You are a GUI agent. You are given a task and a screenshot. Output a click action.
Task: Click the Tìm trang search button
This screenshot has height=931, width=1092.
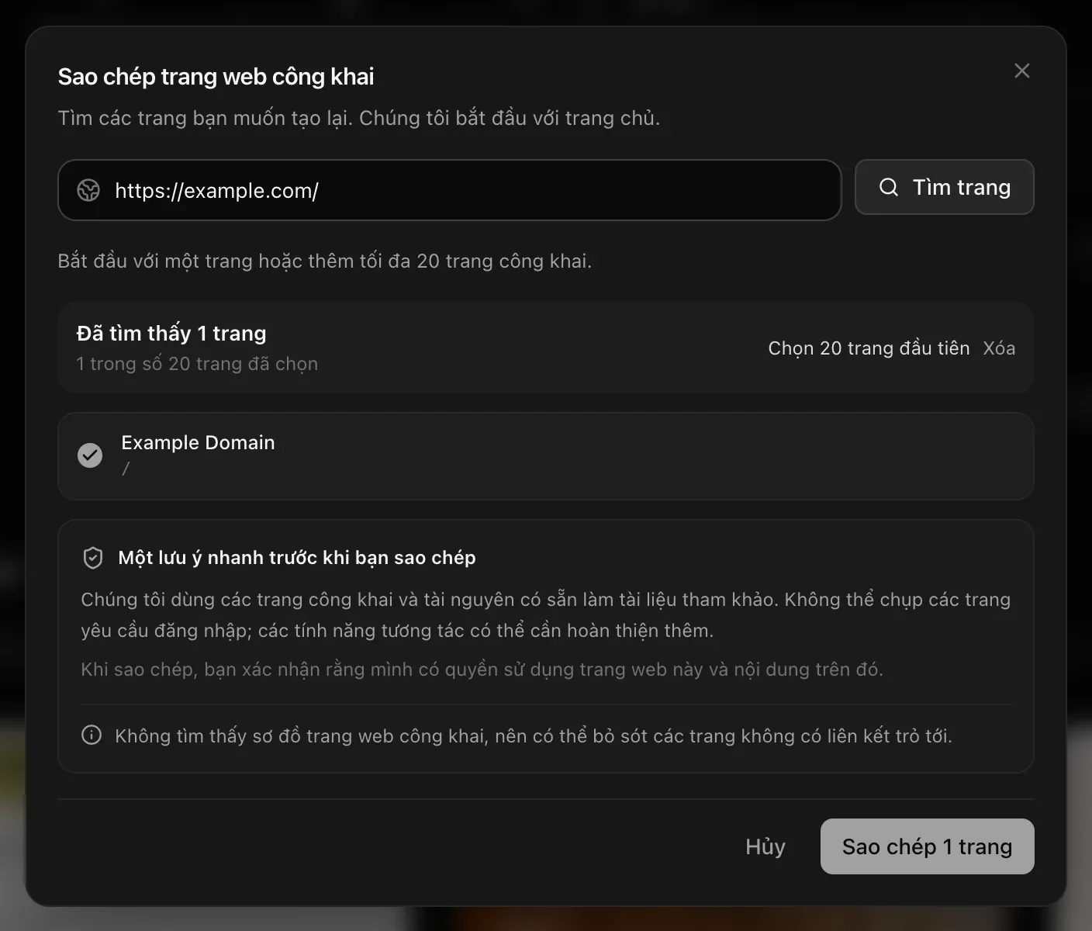pyautogui.click(x=944, y=187)
